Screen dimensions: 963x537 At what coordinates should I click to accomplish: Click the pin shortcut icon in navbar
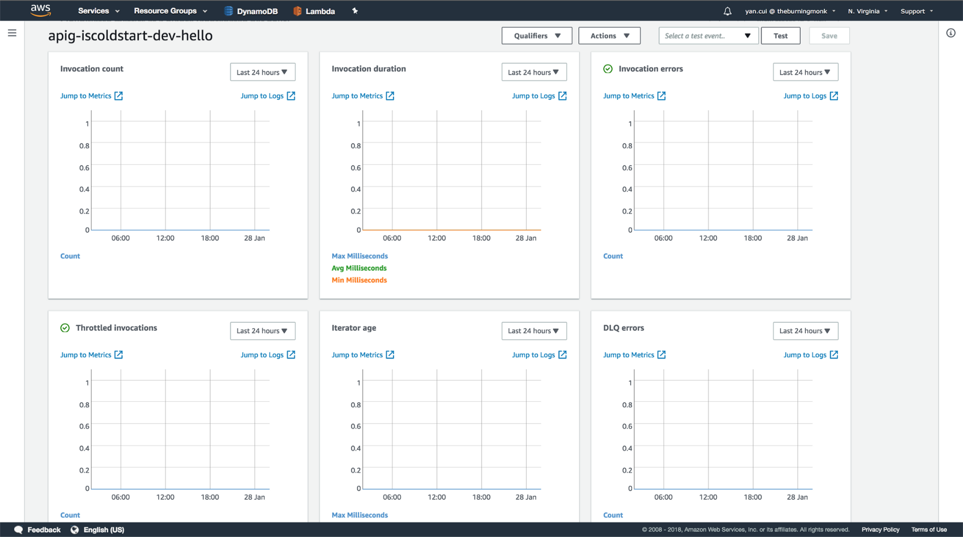pyautogui.click(x=355, y=11)
